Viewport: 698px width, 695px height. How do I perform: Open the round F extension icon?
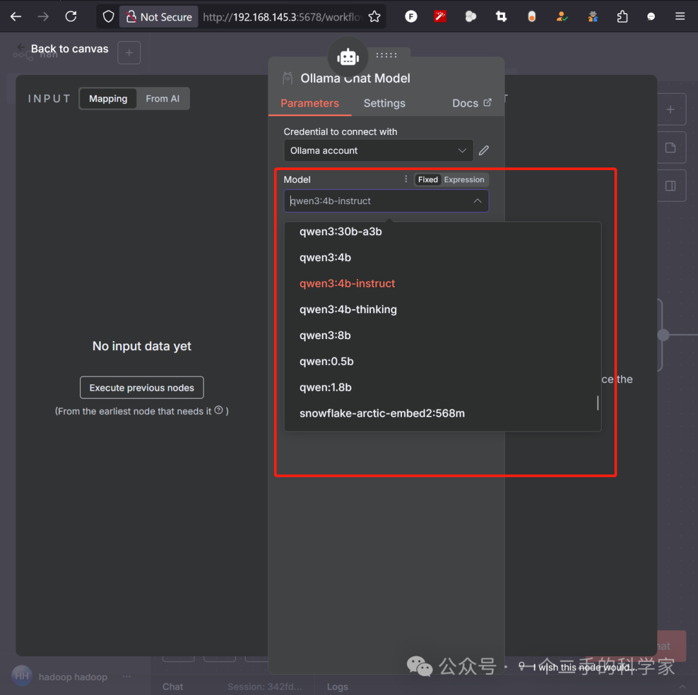coord(411,17)
